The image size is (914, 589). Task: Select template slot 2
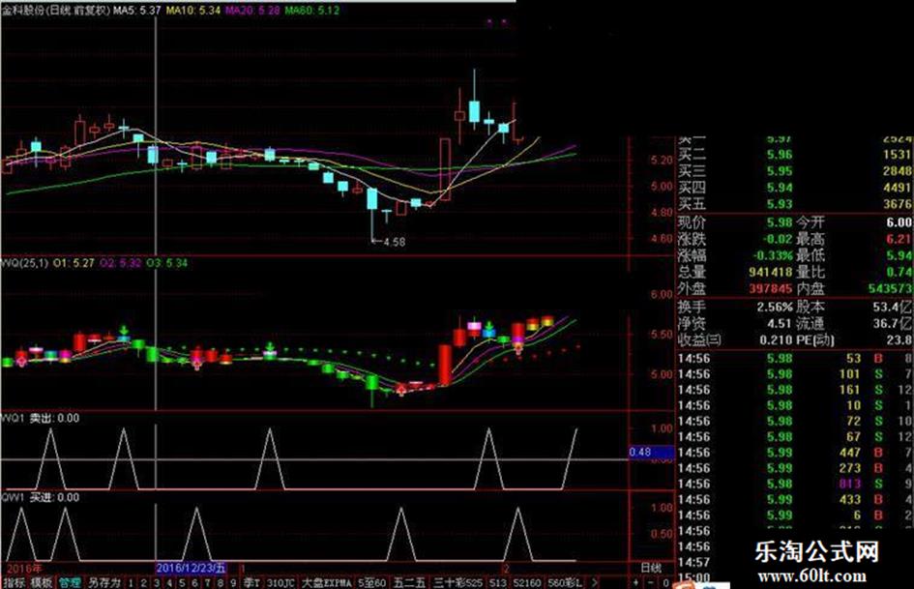click(143, 582)
